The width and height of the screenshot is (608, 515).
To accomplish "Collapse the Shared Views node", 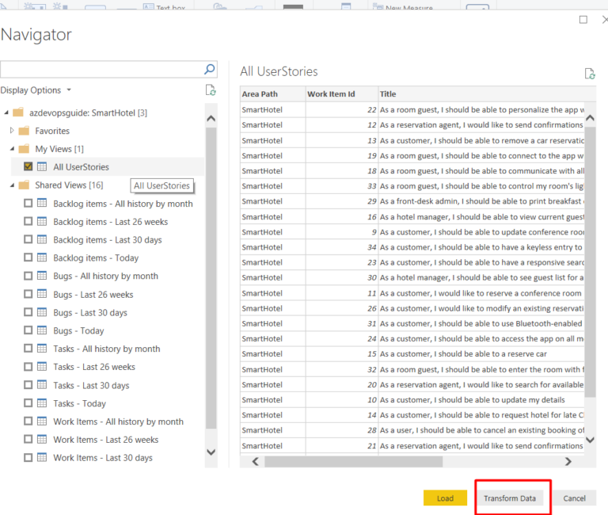I will coord(12,185).
